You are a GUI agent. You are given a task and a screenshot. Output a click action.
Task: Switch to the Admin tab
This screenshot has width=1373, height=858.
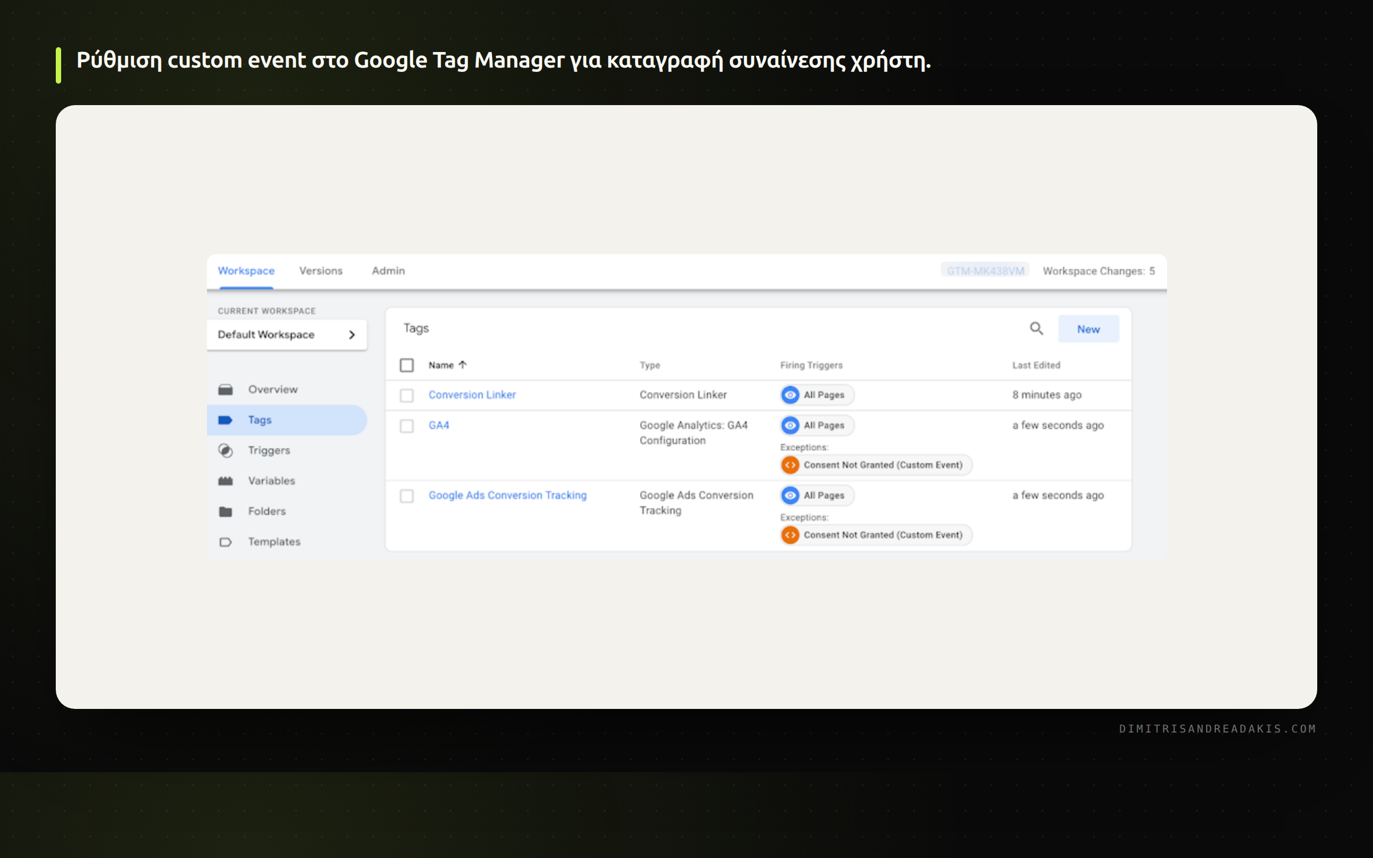[389, 271]
